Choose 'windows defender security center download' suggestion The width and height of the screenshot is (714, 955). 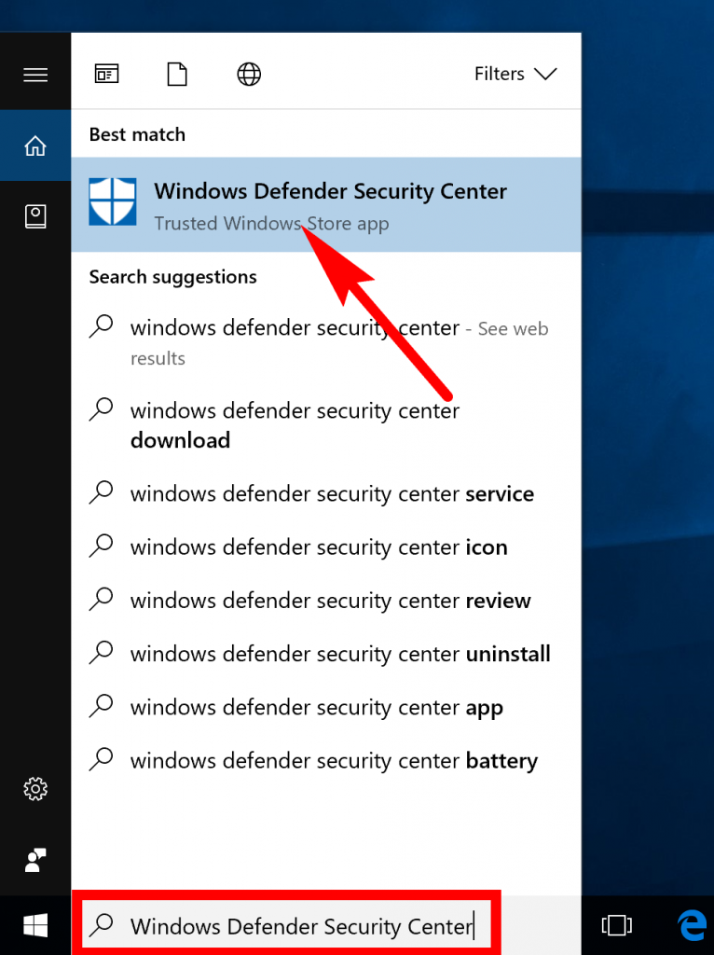(326, 424)
